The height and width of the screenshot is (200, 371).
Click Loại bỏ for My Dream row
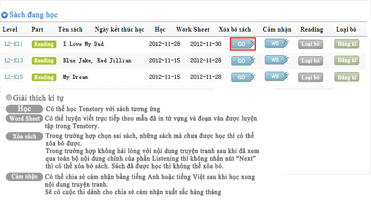[x=310, y=77]
